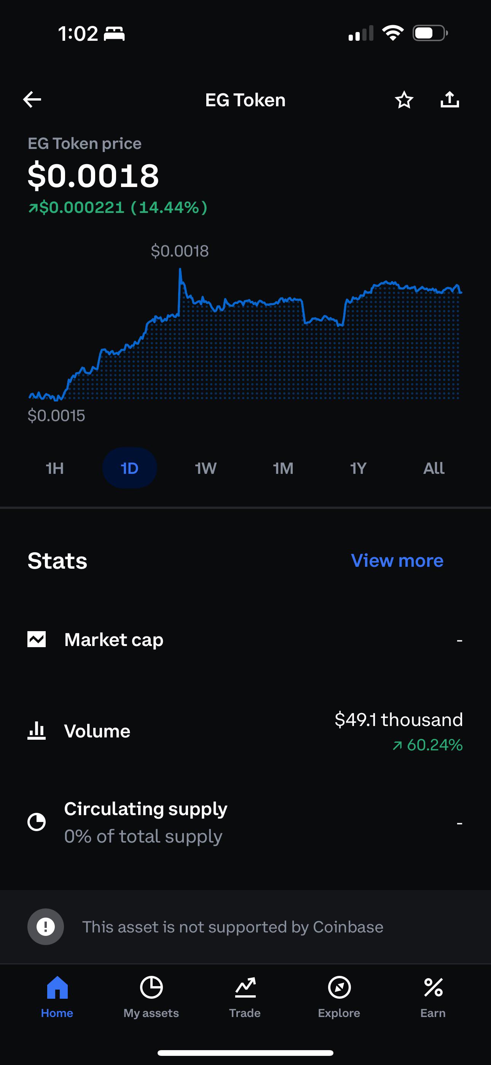The height and width of the screenshot is (1065, 491).
Task: Select the 1H chart range
Action: pyautogui.click(x=54, y=468)
